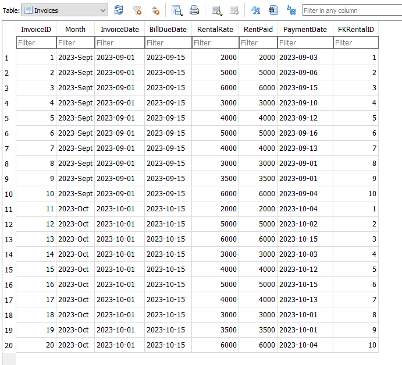Click the InvoiceID filter field
The height and width of the screenshot is (365, 402).
click(36, 42)
